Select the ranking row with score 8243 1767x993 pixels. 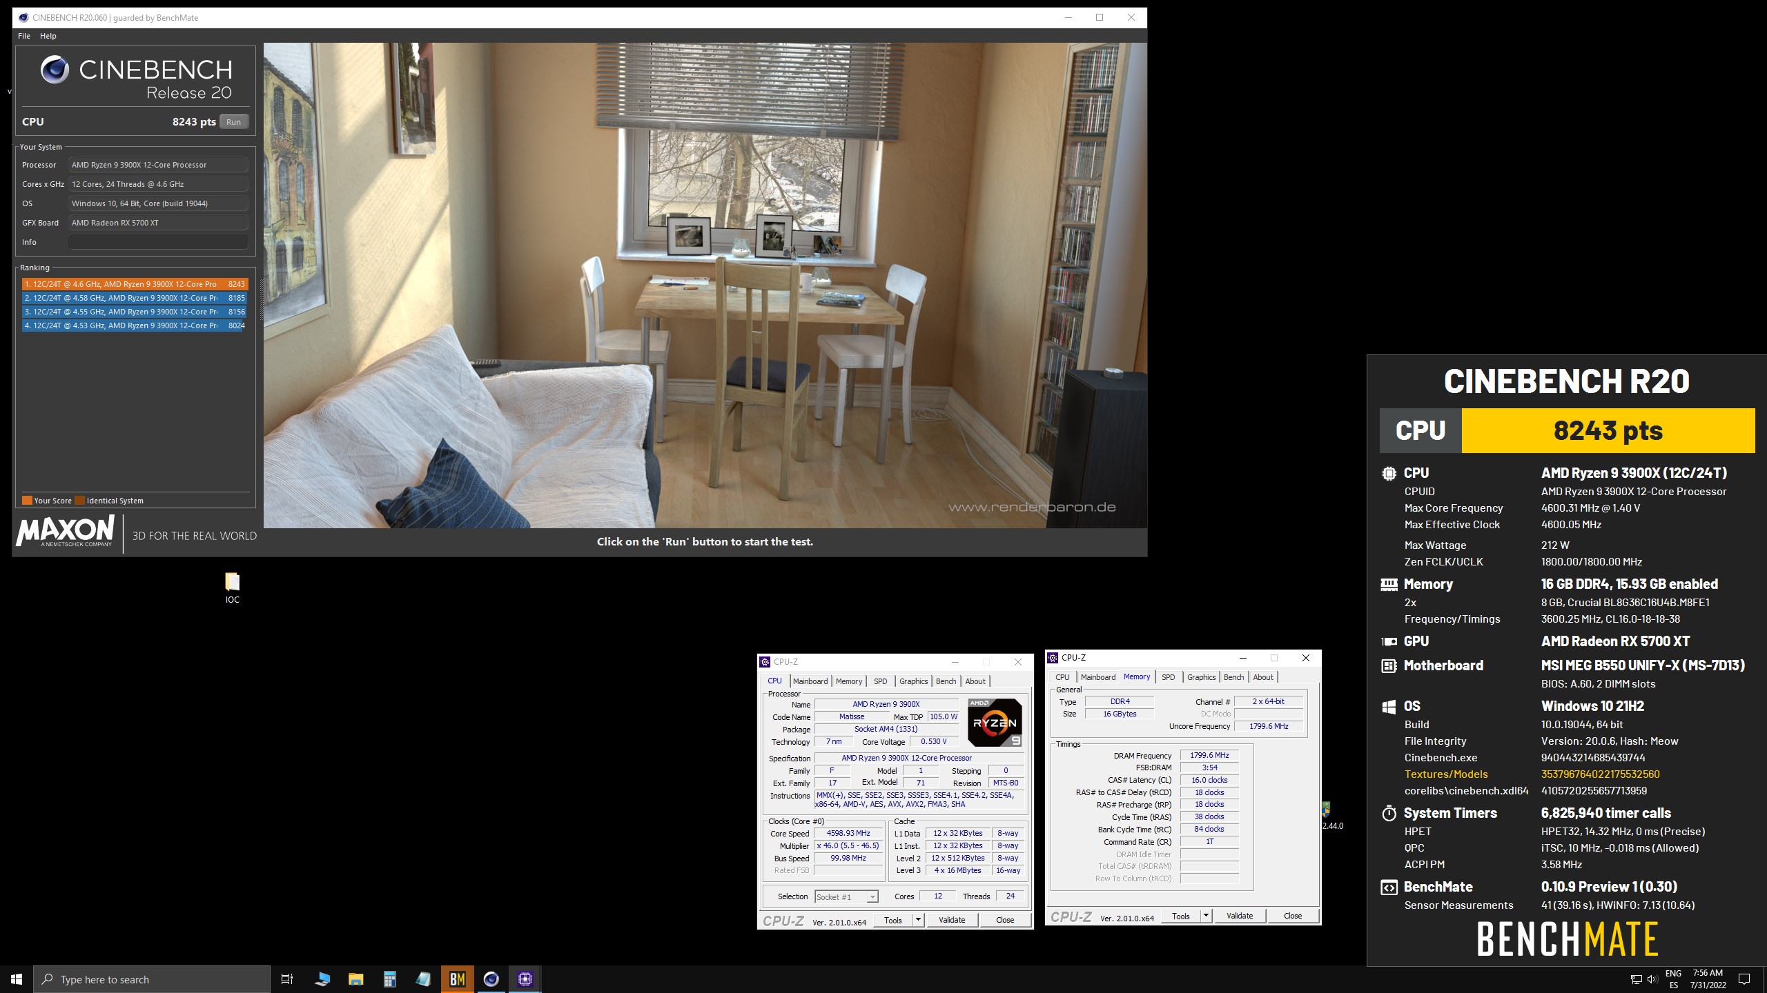(135, 284)
